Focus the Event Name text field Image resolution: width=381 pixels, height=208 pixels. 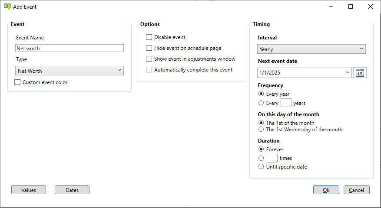[70, 48]
